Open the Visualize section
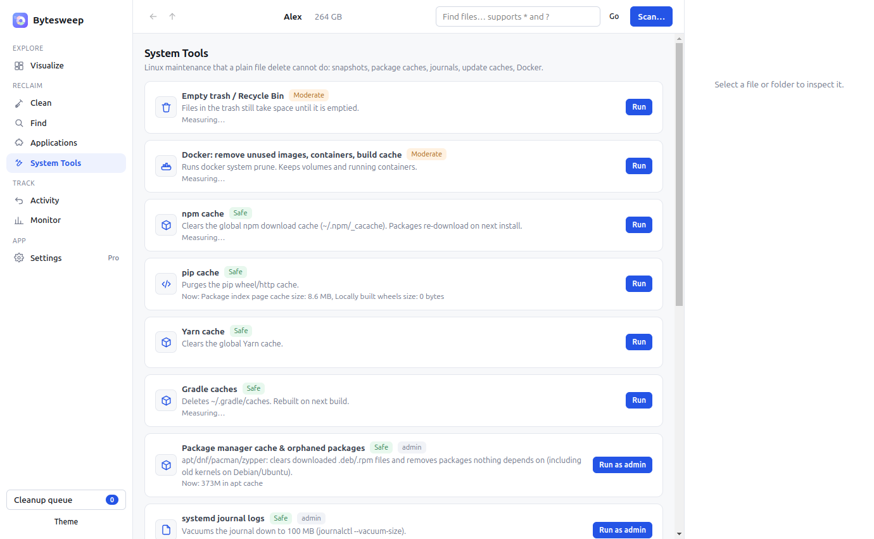The height and width of the screenshot is (539, 874). (x=66, y=66)
